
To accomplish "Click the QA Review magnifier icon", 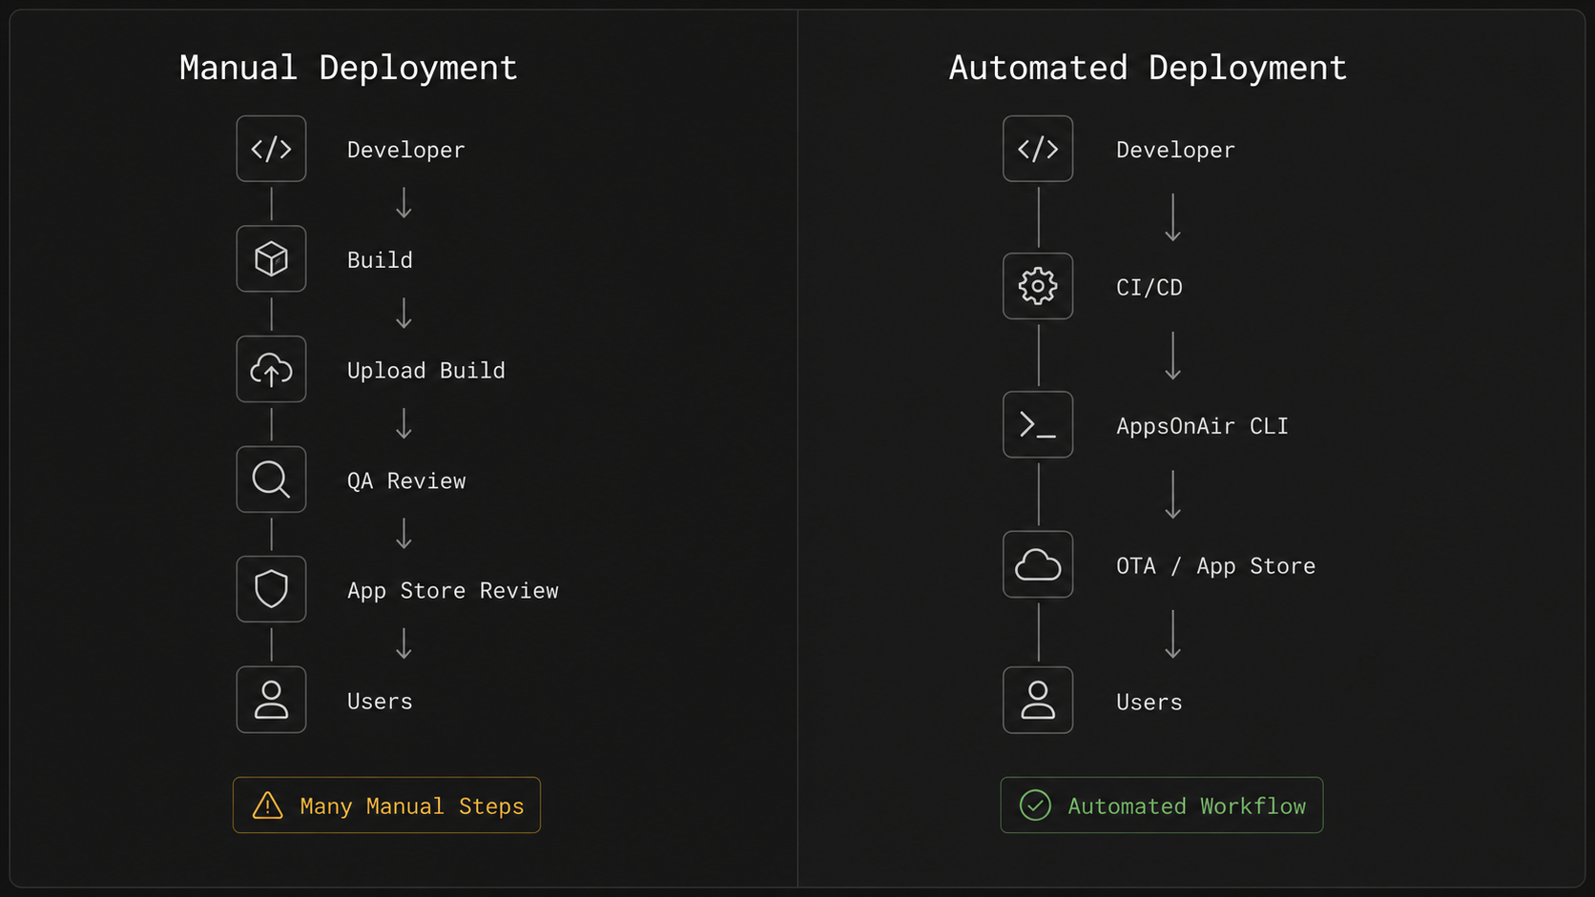I will point(271,479).
